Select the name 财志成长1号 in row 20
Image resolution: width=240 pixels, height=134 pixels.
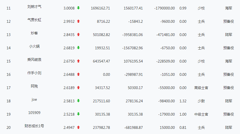pos(34,126)
